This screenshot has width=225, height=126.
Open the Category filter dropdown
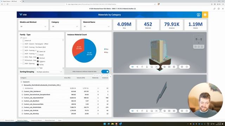tap(65, 27)
